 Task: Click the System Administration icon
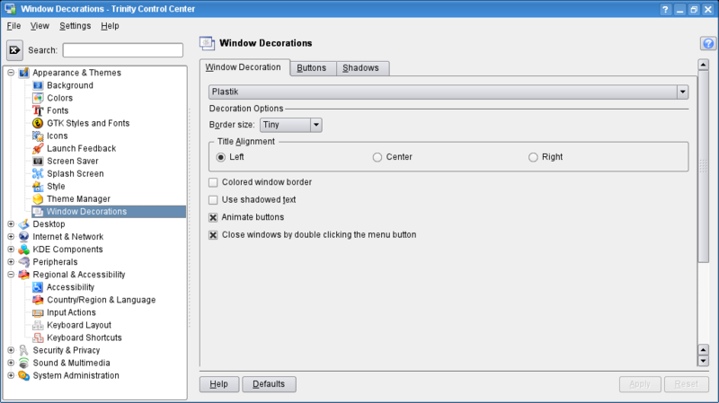pyautogui.click(x=24, y=375)
